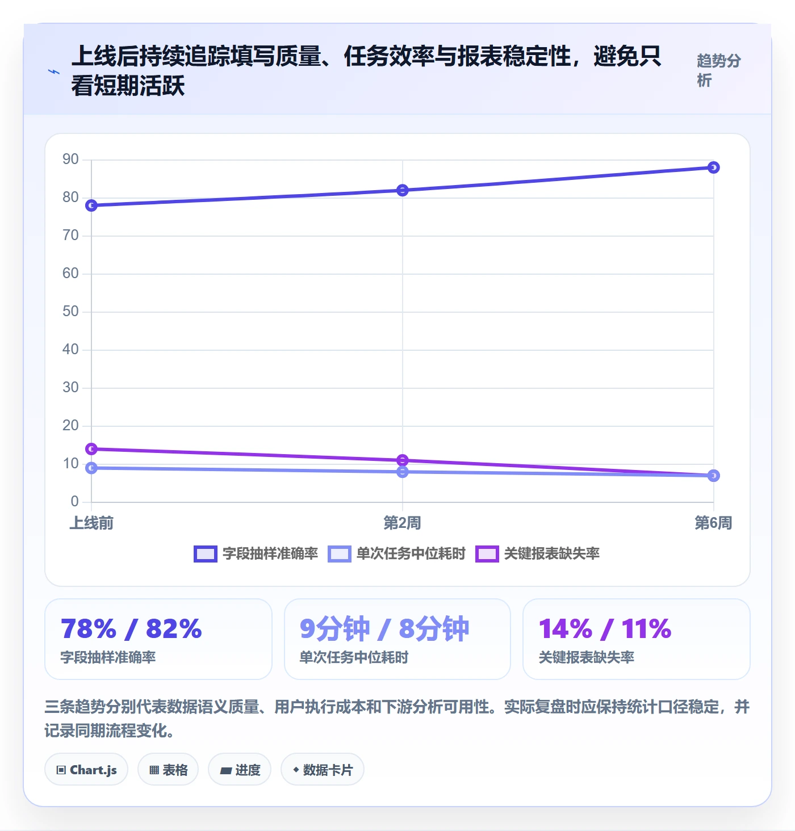Image resolution: width=795 pixels, height=831 pixels.
Task: Click the 0 y-axis tick label
Action: (75, 502)
